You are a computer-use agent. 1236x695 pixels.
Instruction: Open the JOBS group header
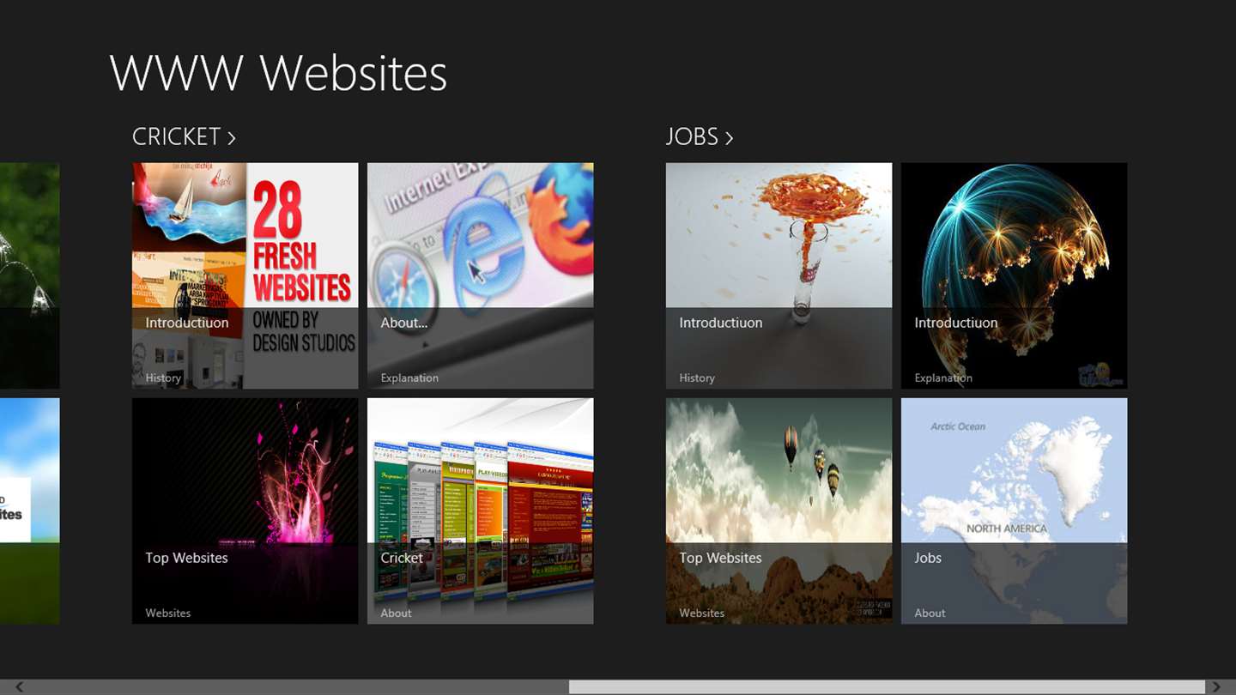700,136
